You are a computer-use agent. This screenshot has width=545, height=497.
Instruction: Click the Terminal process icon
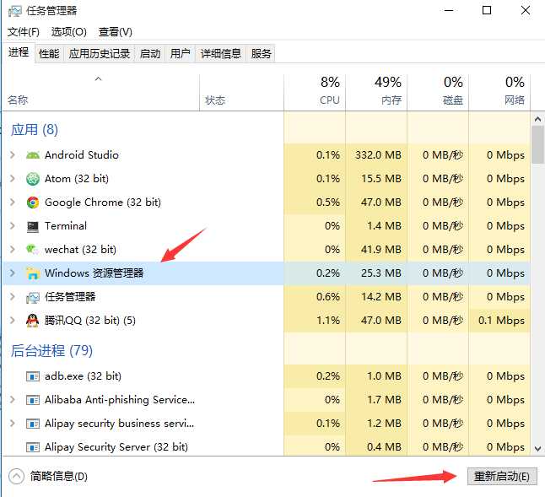[33, 226]
